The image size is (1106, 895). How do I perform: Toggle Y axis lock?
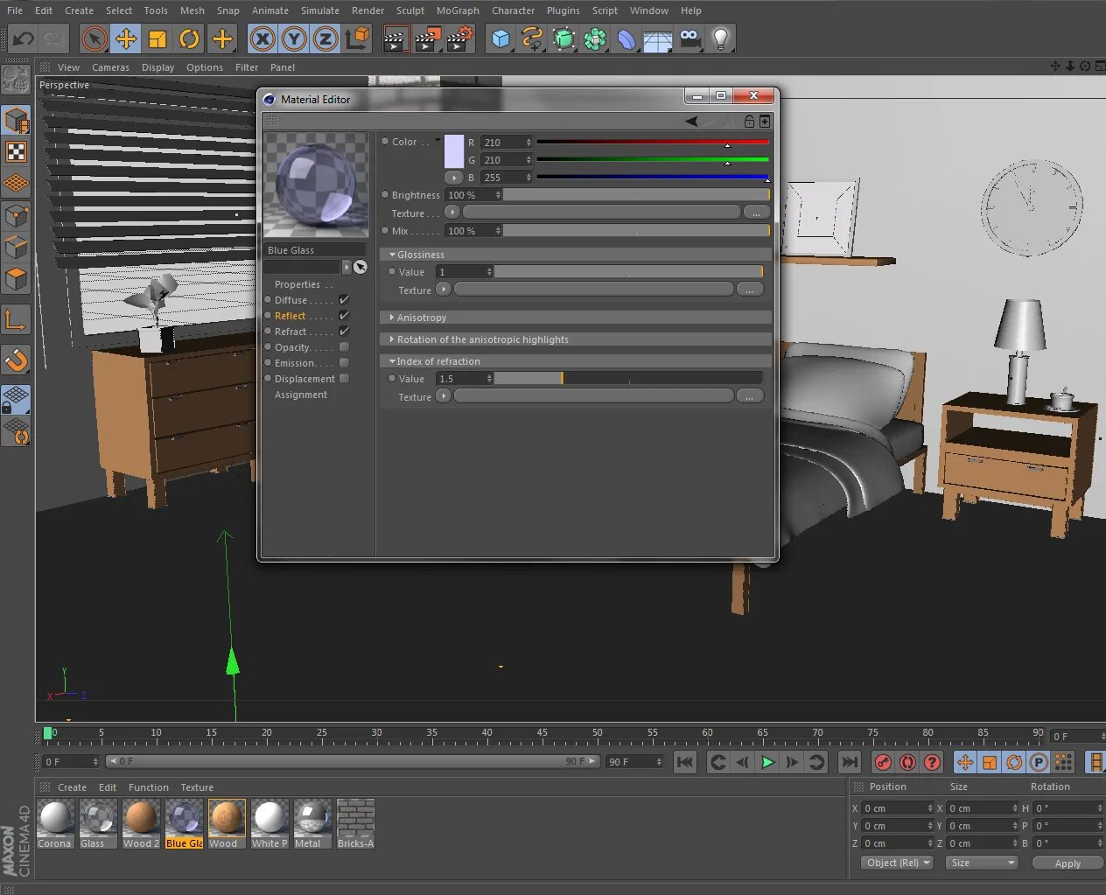click(x=294, y=38)
